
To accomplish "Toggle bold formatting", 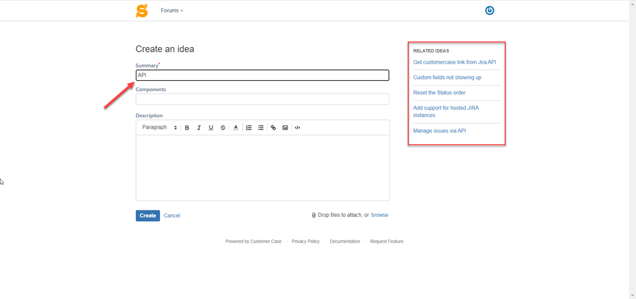I will click(x=187, y=128).
